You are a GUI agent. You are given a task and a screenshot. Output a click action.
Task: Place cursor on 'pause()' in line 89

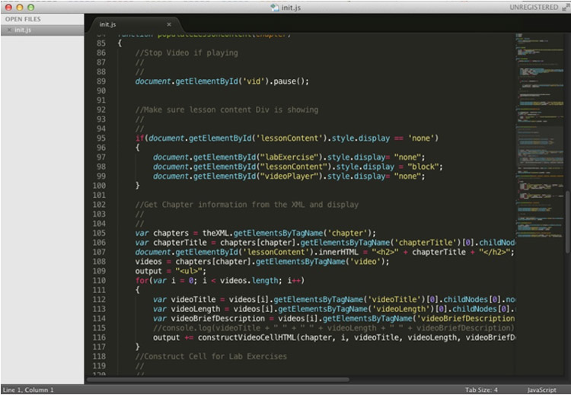291,81
